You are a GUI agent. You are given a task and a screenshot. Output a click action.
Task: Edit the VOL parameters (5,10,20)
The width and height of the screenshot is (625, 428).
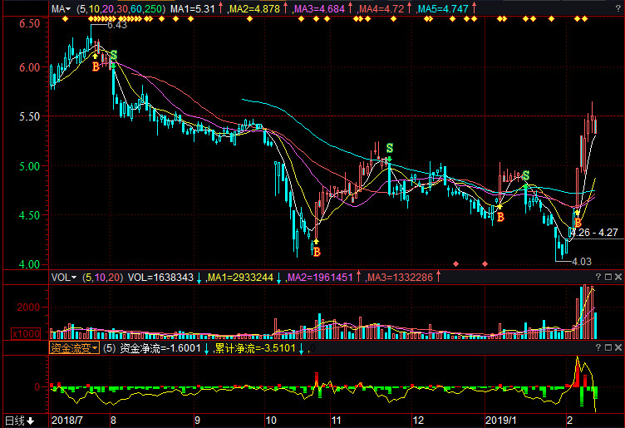point(103,277)
